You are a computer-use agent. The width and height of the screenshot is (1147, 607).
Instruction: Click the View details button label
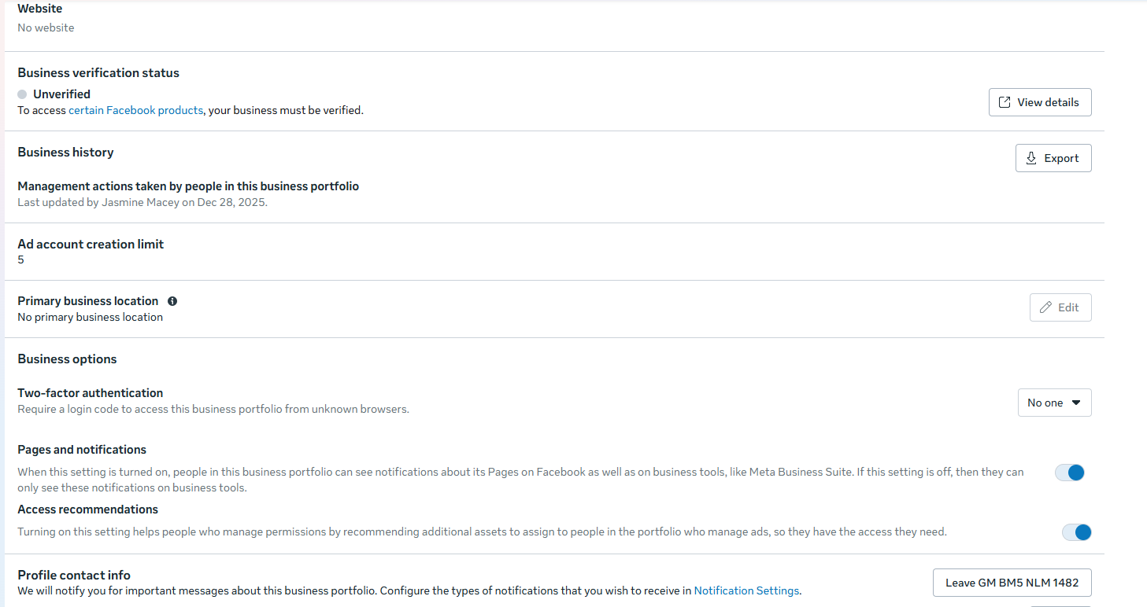point(1048,102)
